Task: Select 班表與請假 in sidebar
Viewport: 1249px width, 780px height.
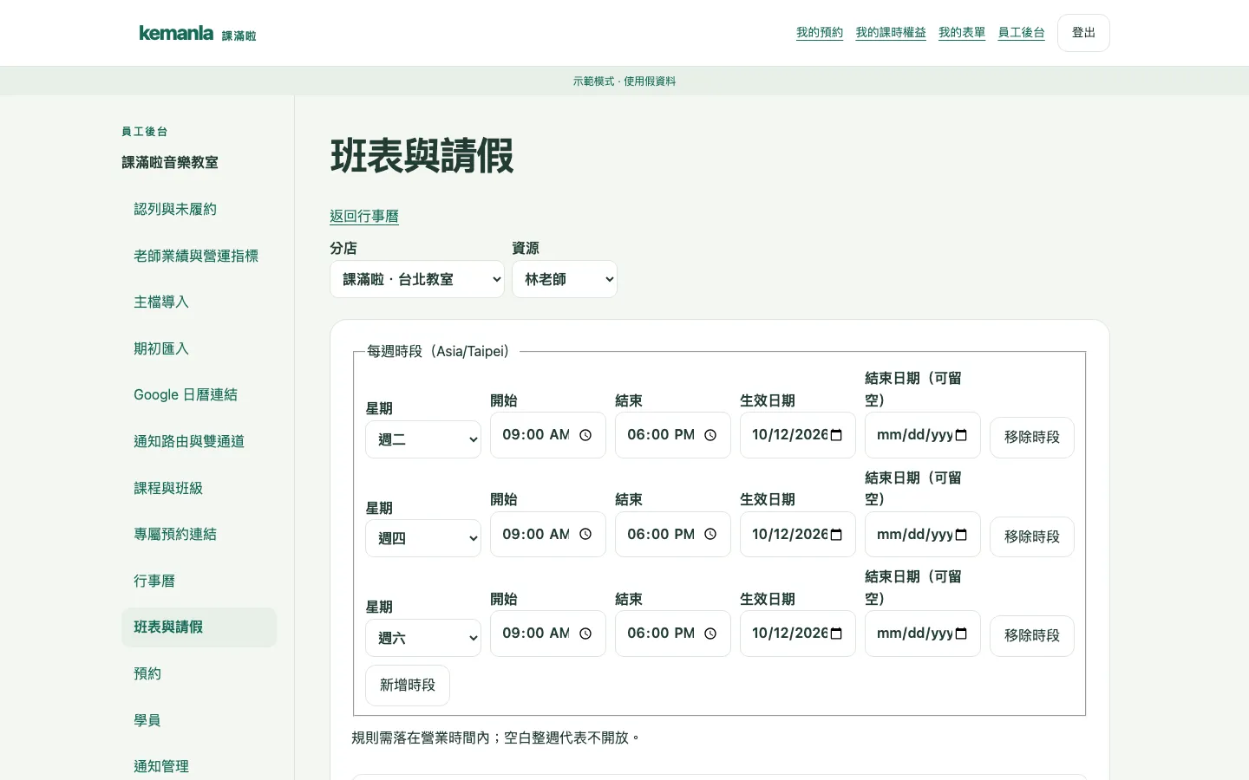Action: (x=199, y=627)
